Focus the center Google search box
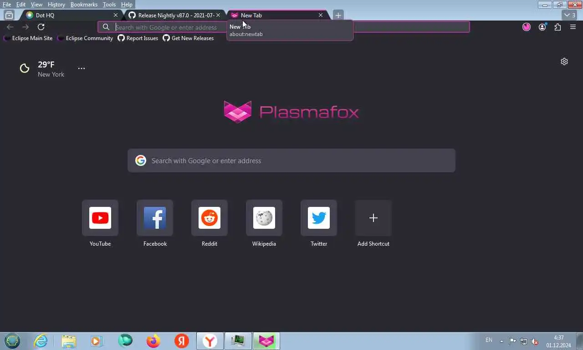Viewport: 583px width, 350px height. [x=291, y=160]
